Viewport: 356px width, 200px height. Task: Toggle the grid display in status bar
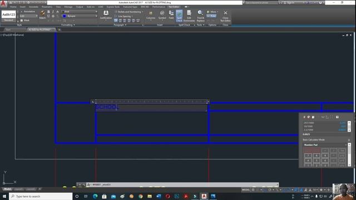[253, 190]
